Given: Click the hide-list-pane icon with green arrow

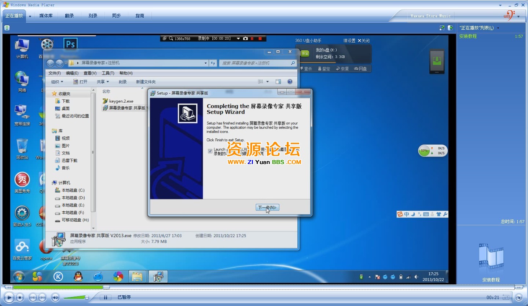Looking at the screenshot, I should click(x=450, y=28).
